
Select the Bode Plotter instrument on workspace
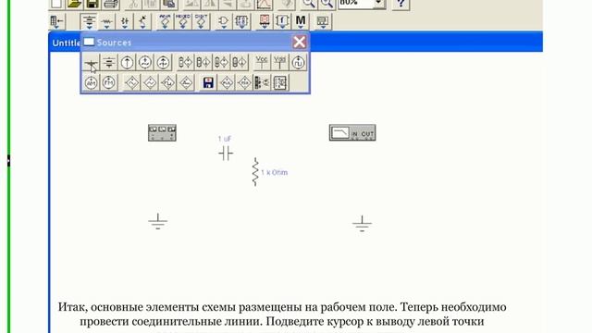click(x=352, y=132)
